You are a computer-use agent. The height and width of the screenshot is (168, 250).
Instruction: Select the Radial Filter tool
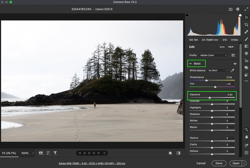tap(246, 53)
